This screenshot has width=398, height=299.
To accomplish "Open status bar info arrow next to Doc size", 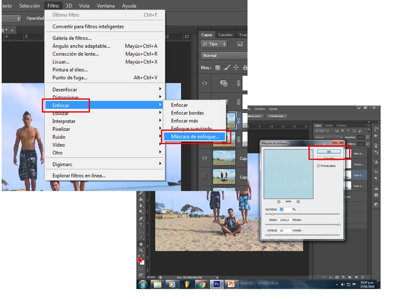I will (x=217, y=277).
